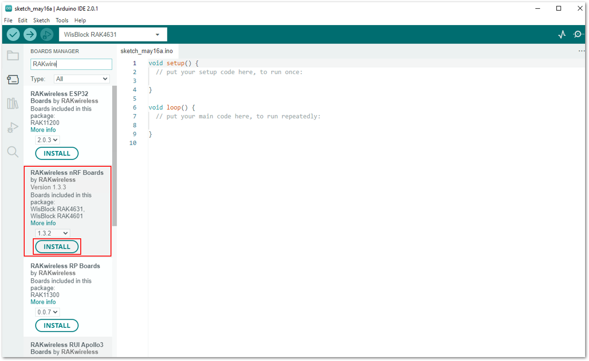Open More info link for ESP32 Boards
Viewport: 589px width, 361px height.
43,130
